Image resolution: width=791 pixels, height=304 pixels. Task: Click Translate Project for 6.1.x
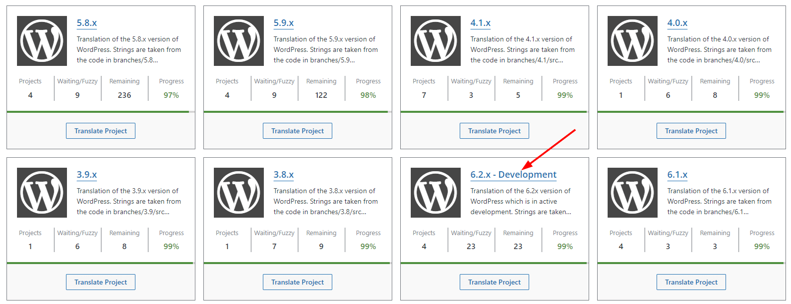click(x=691, y=282)
